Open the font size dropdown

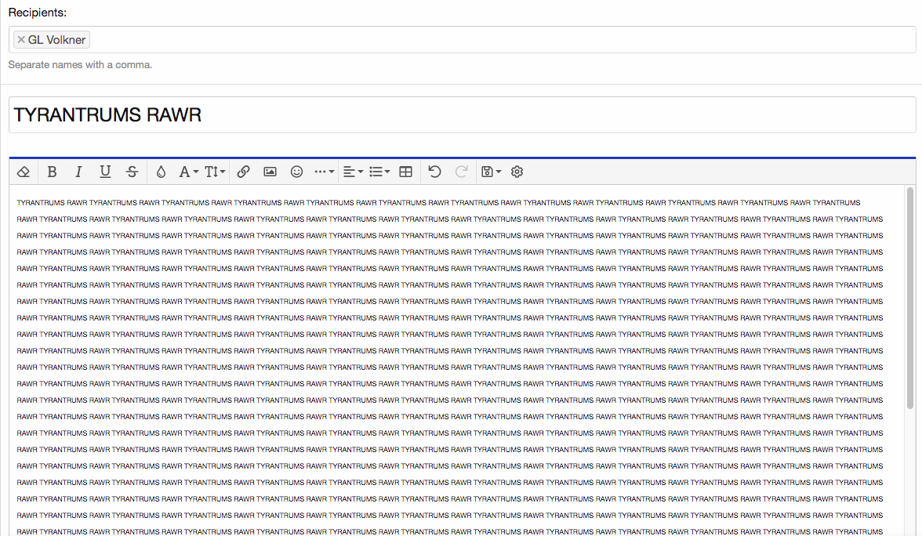pos(215,172)
